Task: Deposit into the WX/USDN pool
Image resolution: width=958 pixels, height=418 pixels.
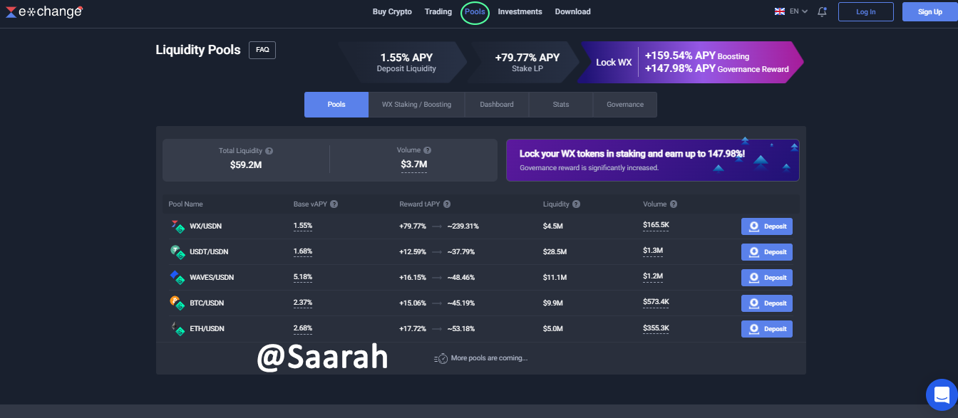Action: tap(767, 226)
